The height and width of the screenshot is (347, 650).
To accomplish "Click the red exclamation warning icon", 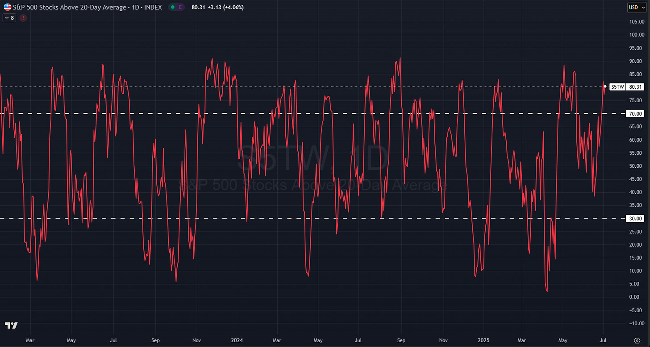I will click(x=23, y=18).
